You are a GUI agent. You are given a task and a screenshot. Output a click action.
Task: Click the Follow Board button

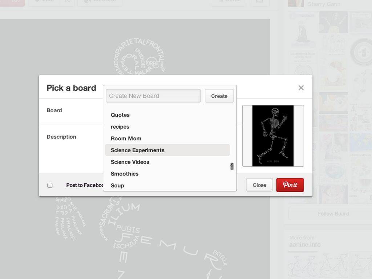(333, 214)
